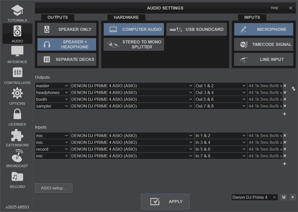Toggle the Line Input option
Viewport: 298px width, 212px height.
264,59
